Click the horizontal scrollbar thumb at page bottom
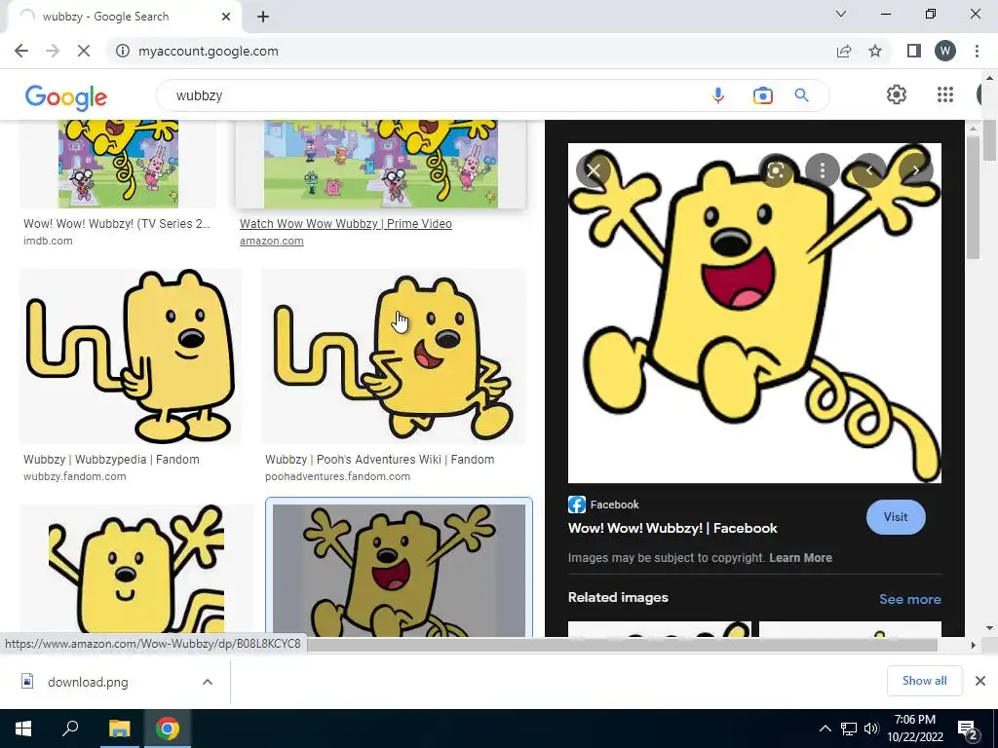Viewport: 998px width, 748px height. 621,645
